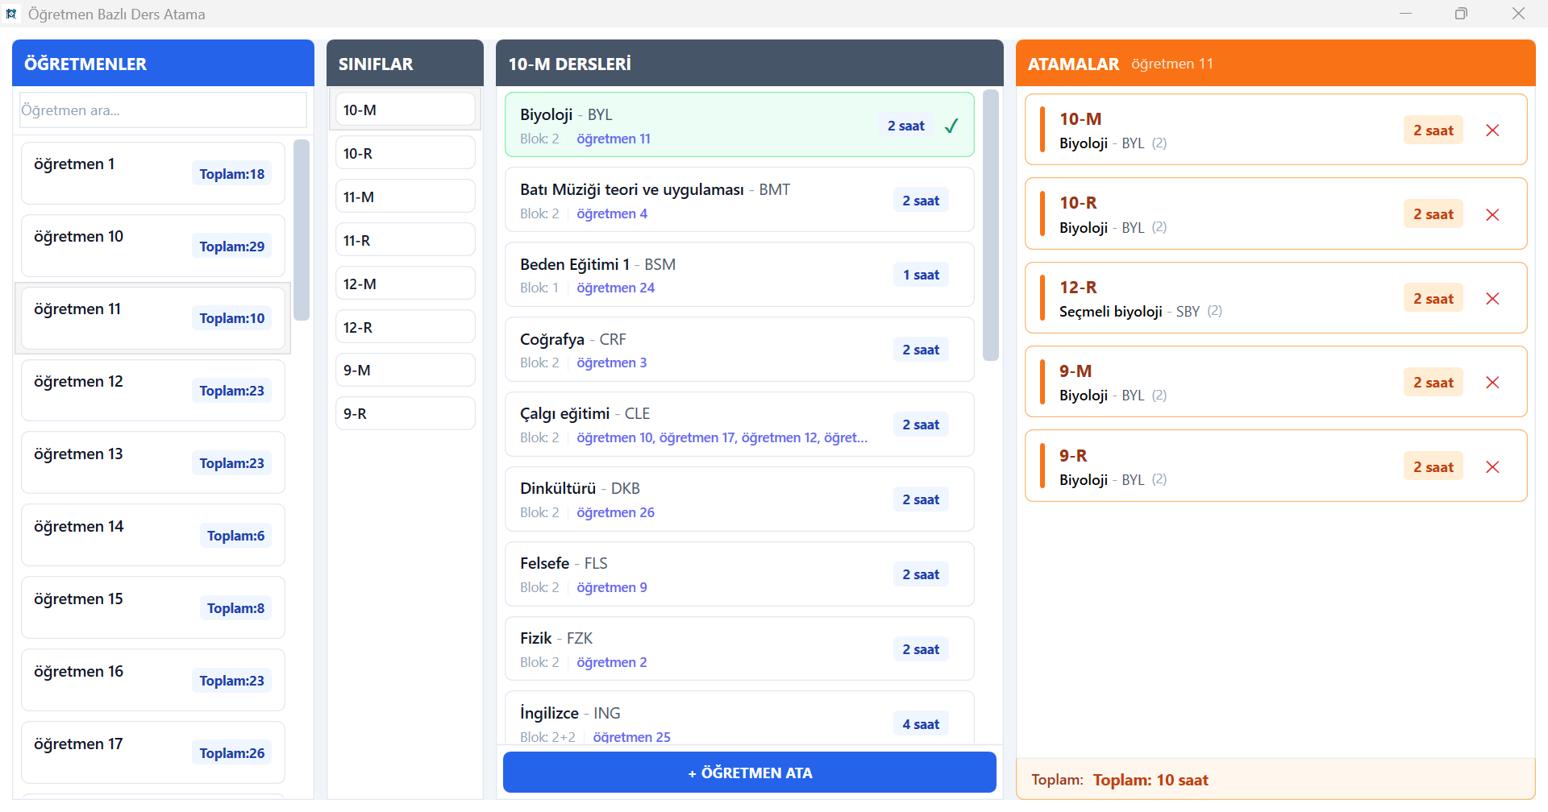1548x812 pixels.
Task: Delete the 10-R Biyoloji assignment
Action: coord(1492,215)
